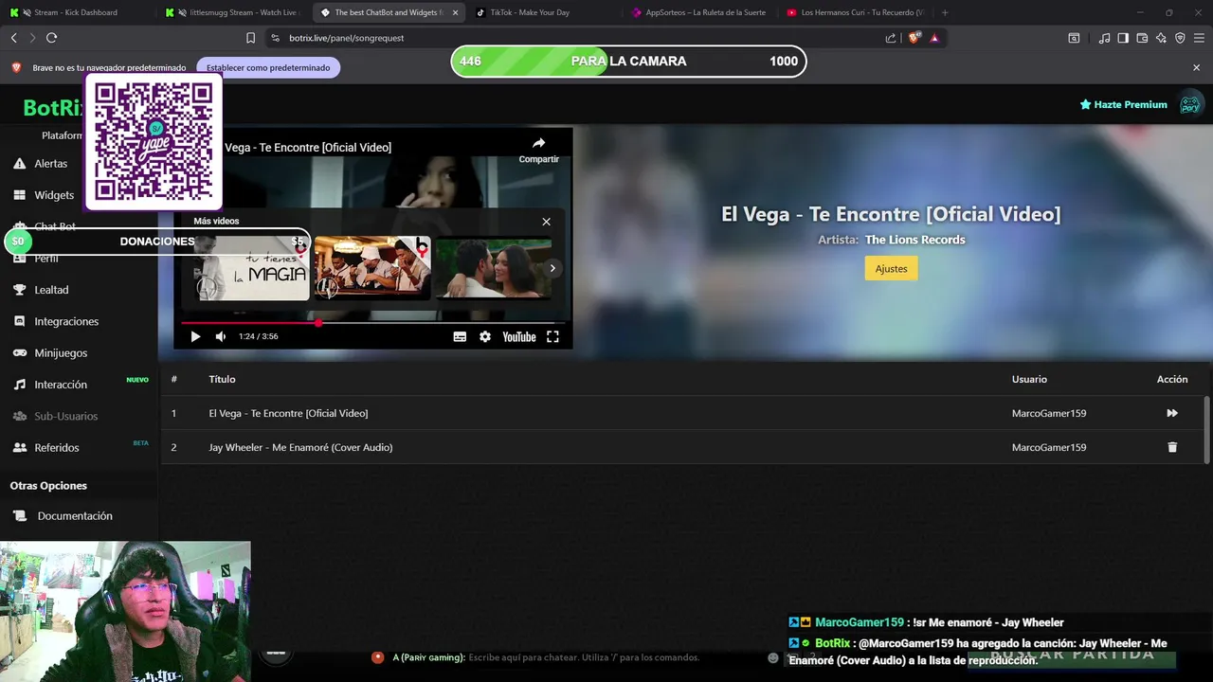Viewport: 1213px width, 682px height.
Task: Click BotRix logo
Action: click(x=53, y=108)
